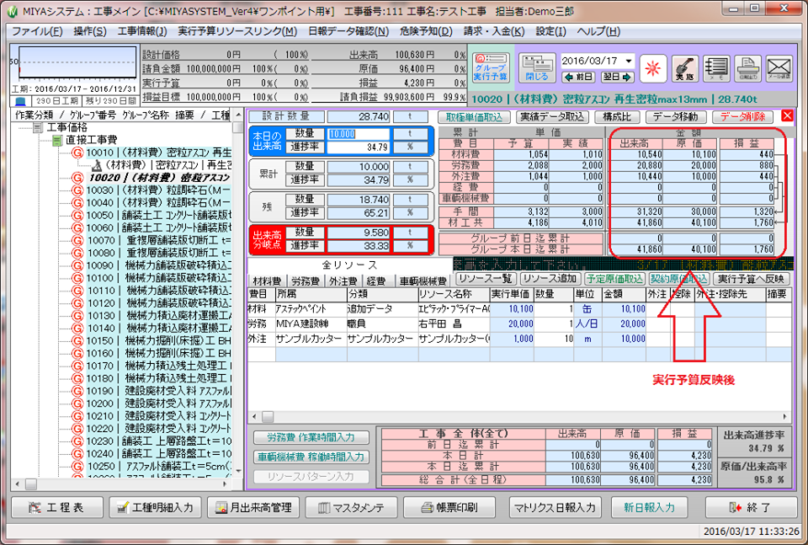Click the G icon of row 10090
808x545 pixels.
77,265
